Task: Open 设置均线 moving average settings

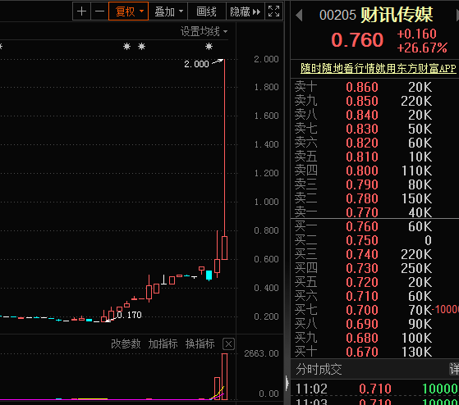Action: 204,31
